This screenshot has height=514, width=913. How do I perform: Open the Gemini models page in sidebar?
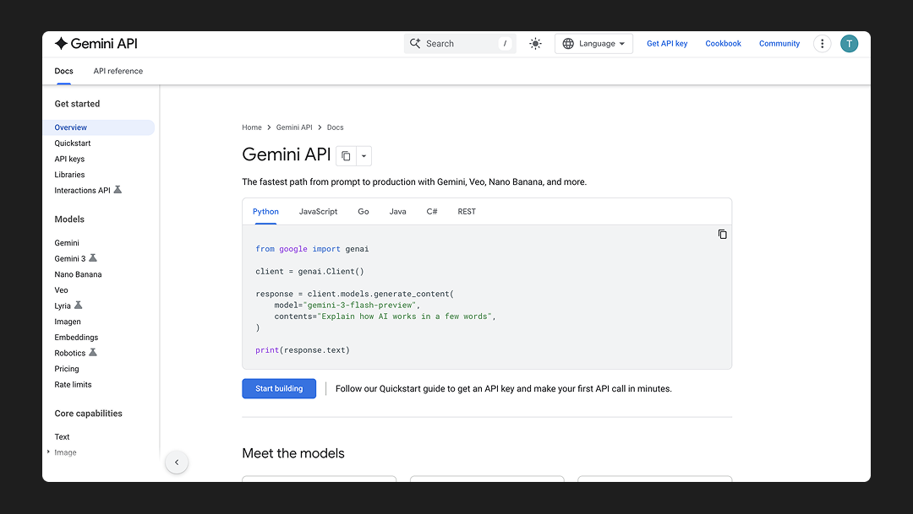point(67,242)
